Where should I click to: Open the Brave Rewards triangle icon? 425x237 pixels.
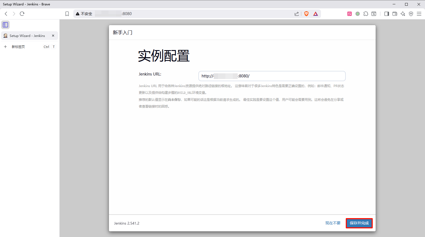pos(316,14)
